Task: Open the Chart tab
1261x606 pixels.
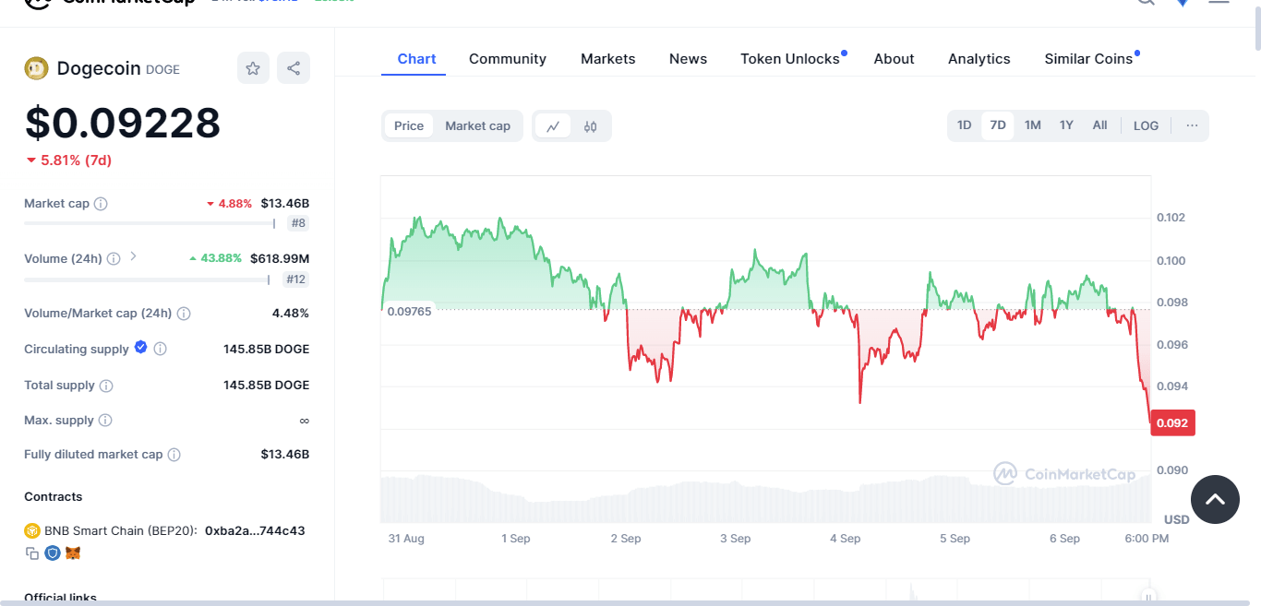Action: click(416, 59)
